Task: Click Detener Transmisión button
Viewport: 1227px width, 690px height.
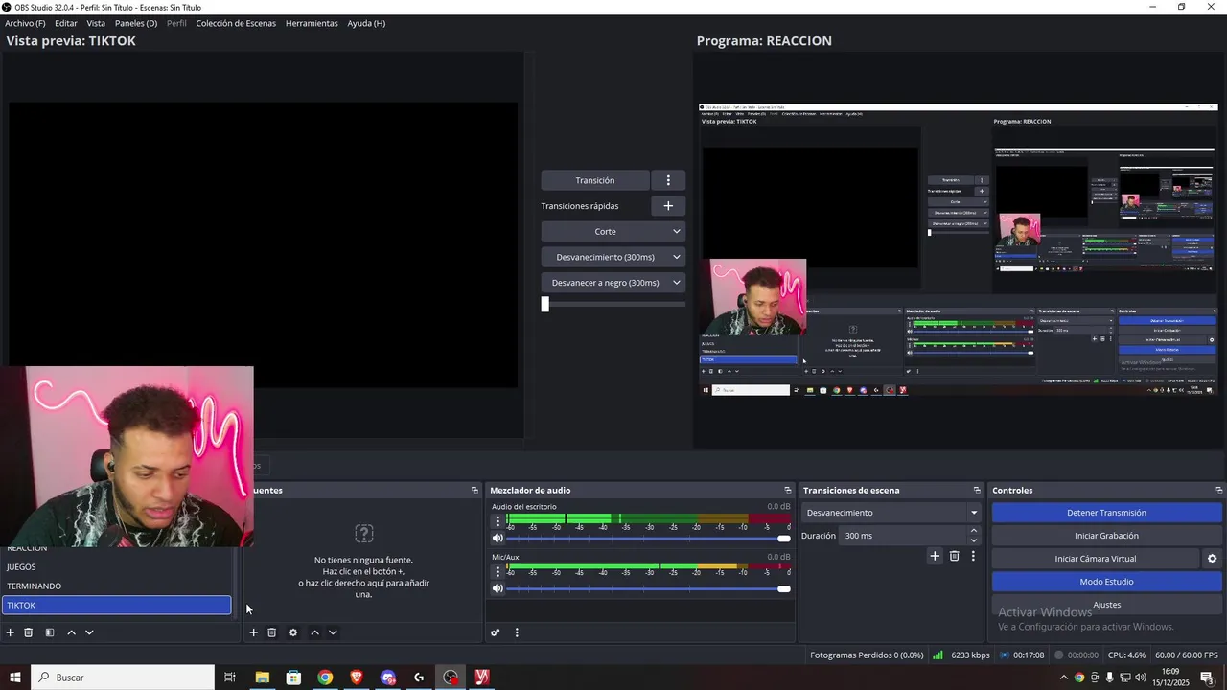Action: (1106, 513)
